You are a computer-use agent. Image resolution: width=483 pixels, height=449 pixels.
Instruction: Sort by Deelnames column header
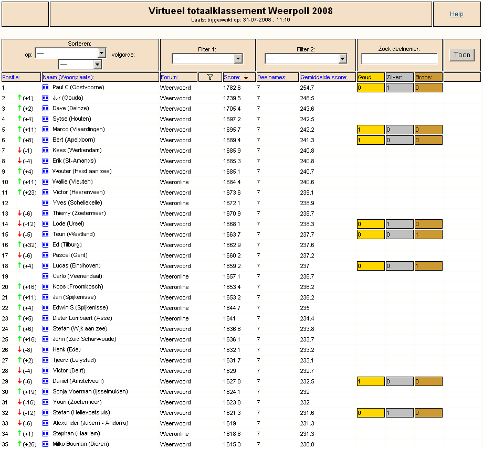tap(272, 77)
